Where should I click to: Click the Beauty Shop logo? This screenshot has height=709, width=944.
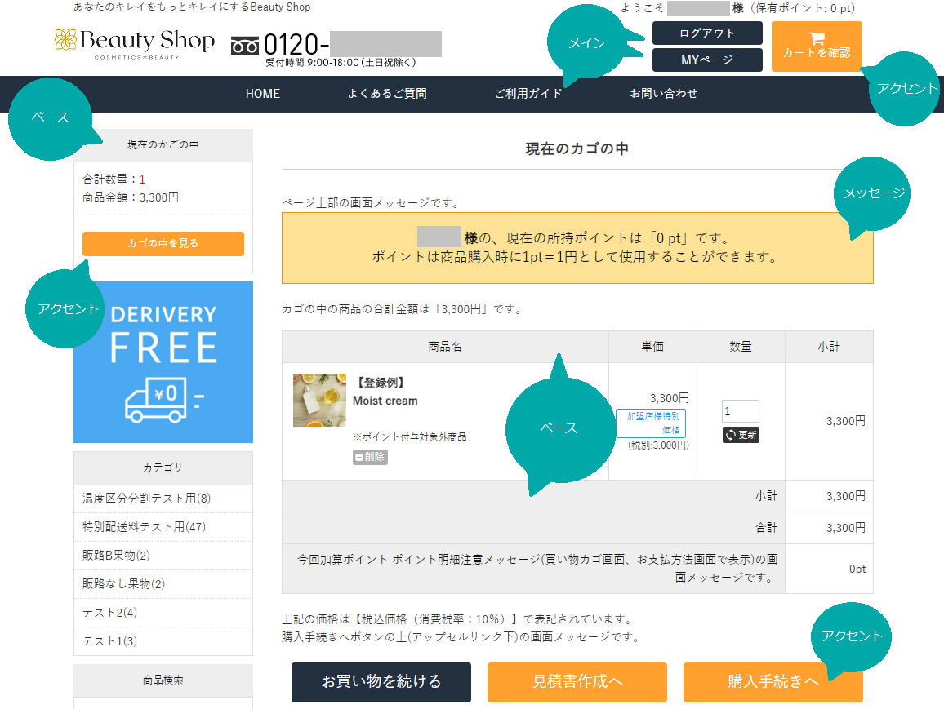click(134, 44)
